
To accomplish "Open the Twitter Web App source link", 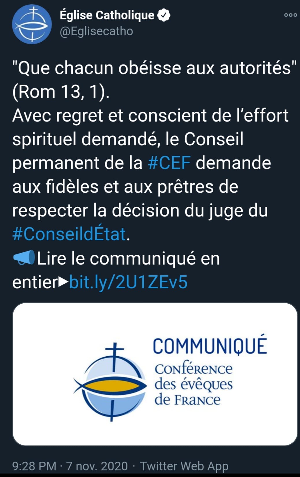I will click(184, 466).
